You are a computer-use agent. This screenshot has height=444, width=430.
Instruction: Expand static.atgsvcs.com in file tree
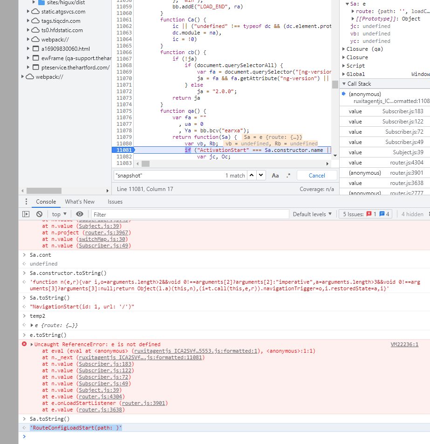point(28,11)
